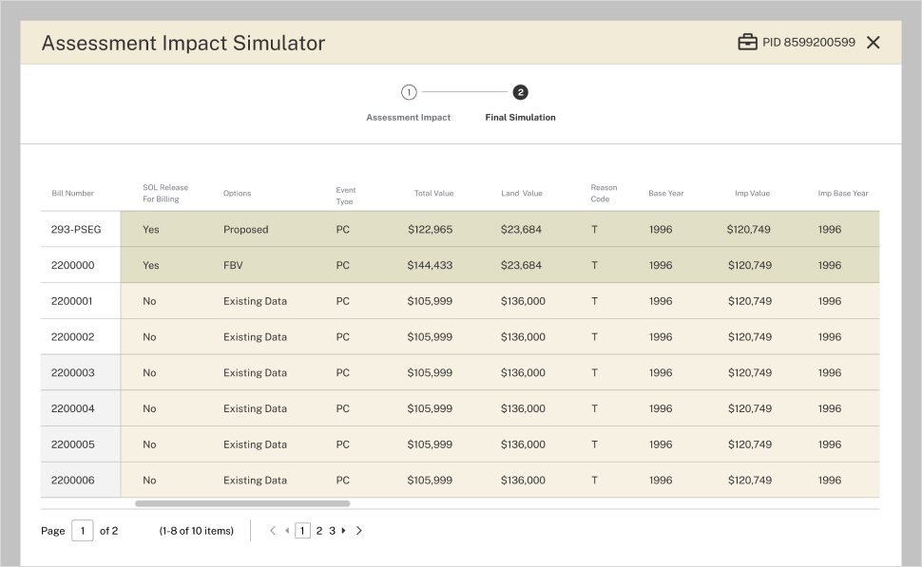Go to step 1 Assessment Impact
922x567 pixels.
click(x=409, y=93)
